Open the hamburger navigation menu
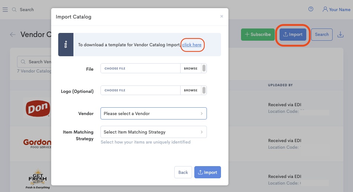353x192 pixels. tap(5, 10)
